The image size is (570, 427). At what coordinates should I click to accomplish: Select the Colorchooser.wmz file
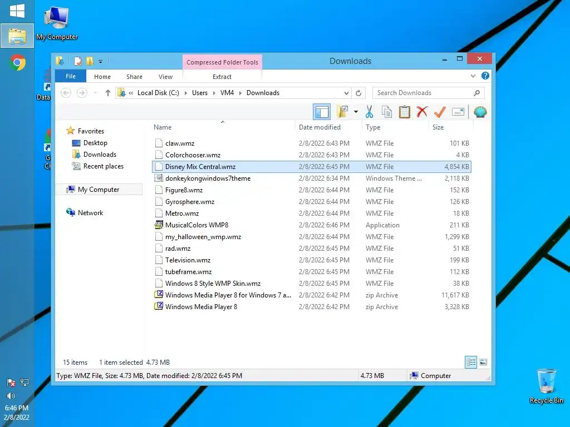[x=312, y=155]
